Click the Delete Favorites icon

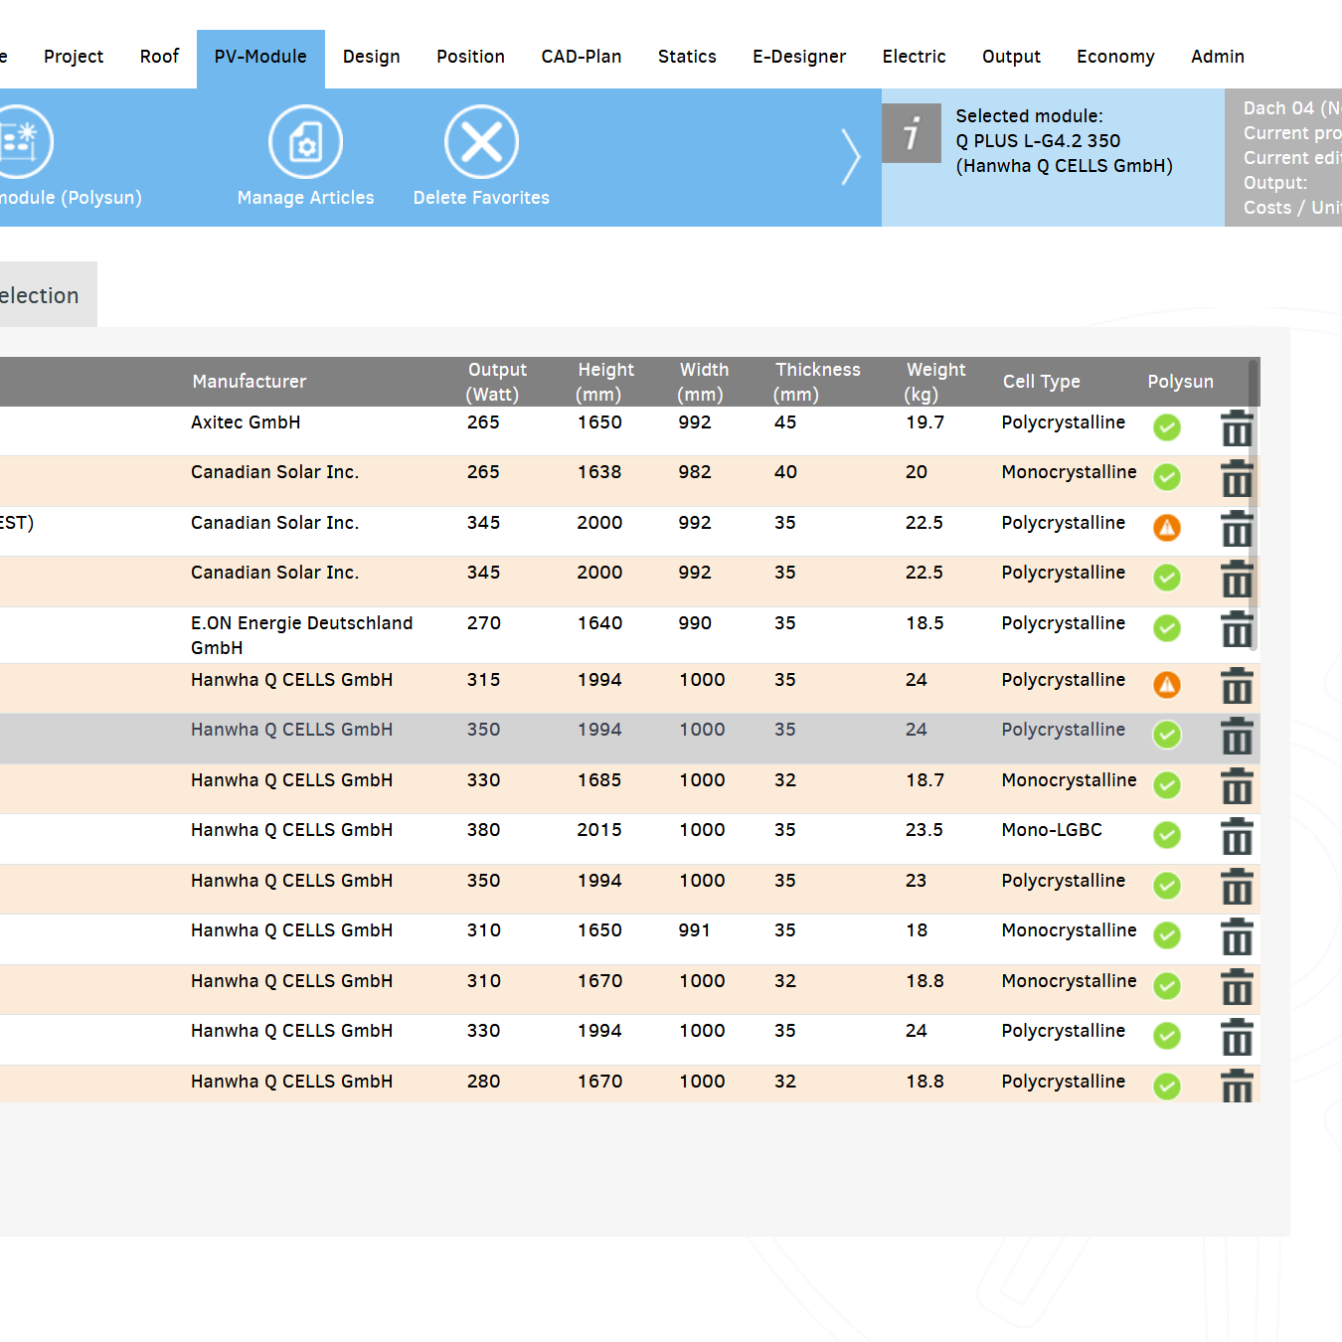(481, 142)
